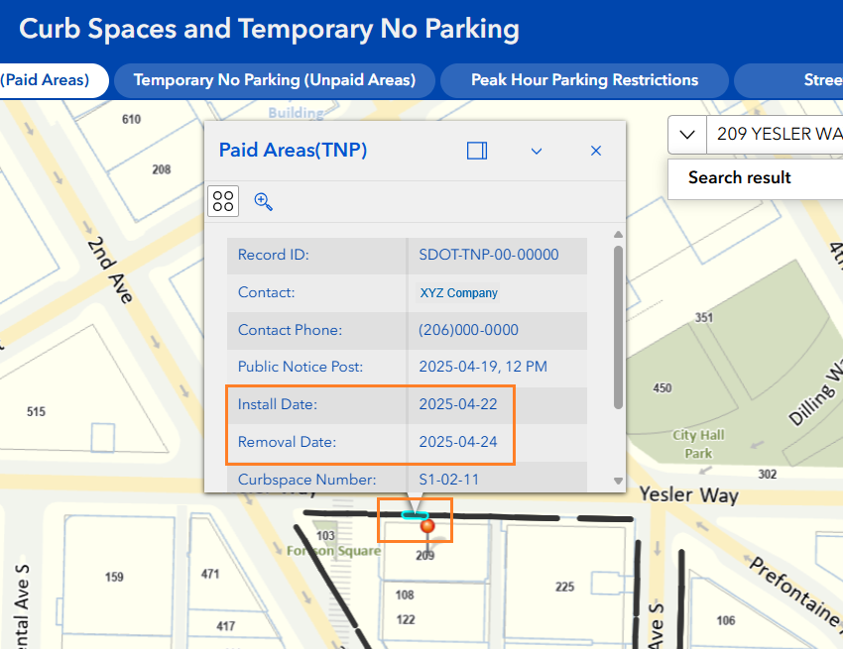Zoom to the selected feature
843x649 pixels.
pos(263,201)
